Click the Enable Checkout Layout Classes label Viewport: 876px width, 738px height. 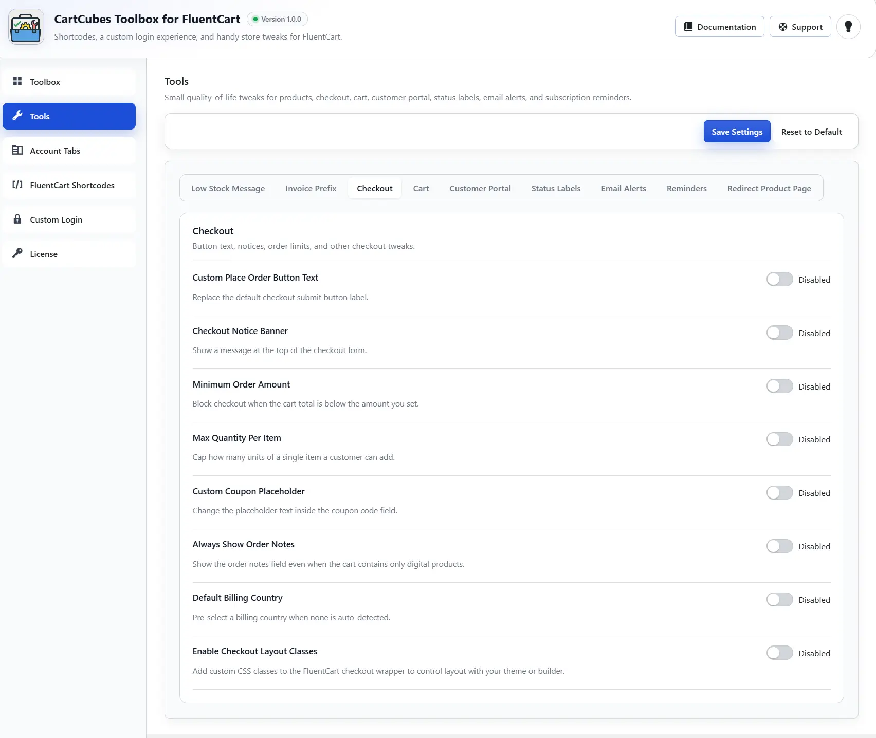[254, 651]
